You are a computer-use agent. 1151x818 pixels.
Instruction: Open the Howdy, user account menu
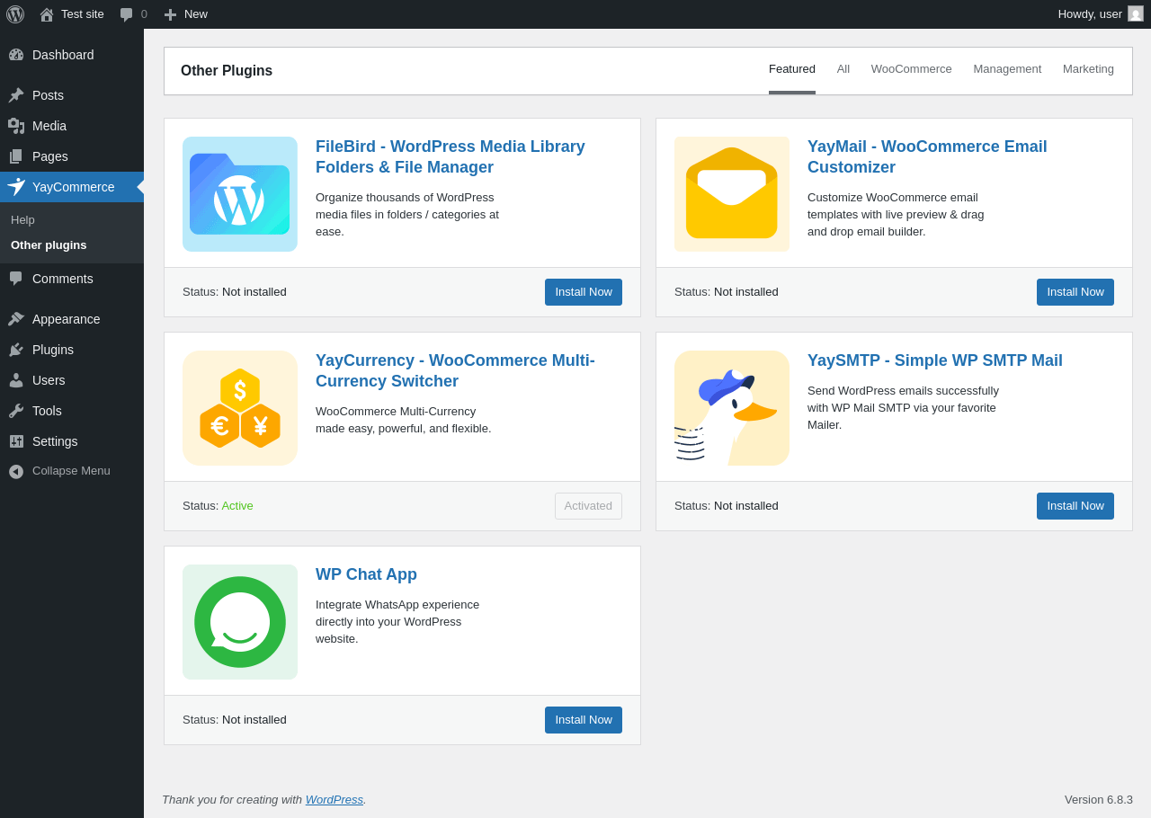point(1089,14)
